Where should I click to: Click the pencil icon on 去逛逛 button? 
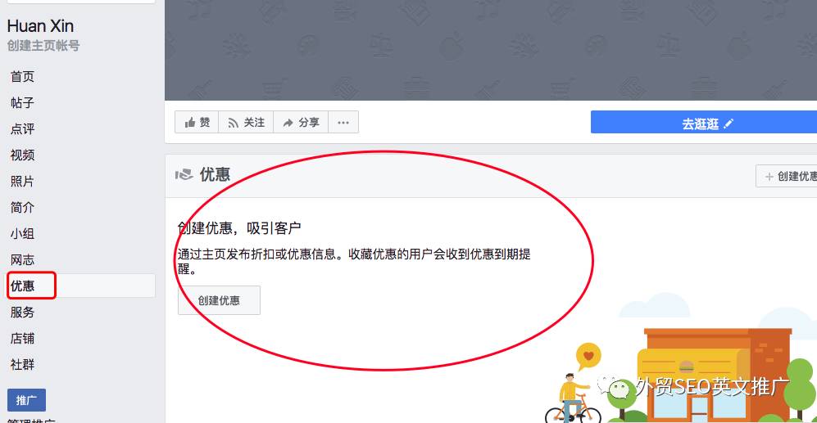pos(728,124)
